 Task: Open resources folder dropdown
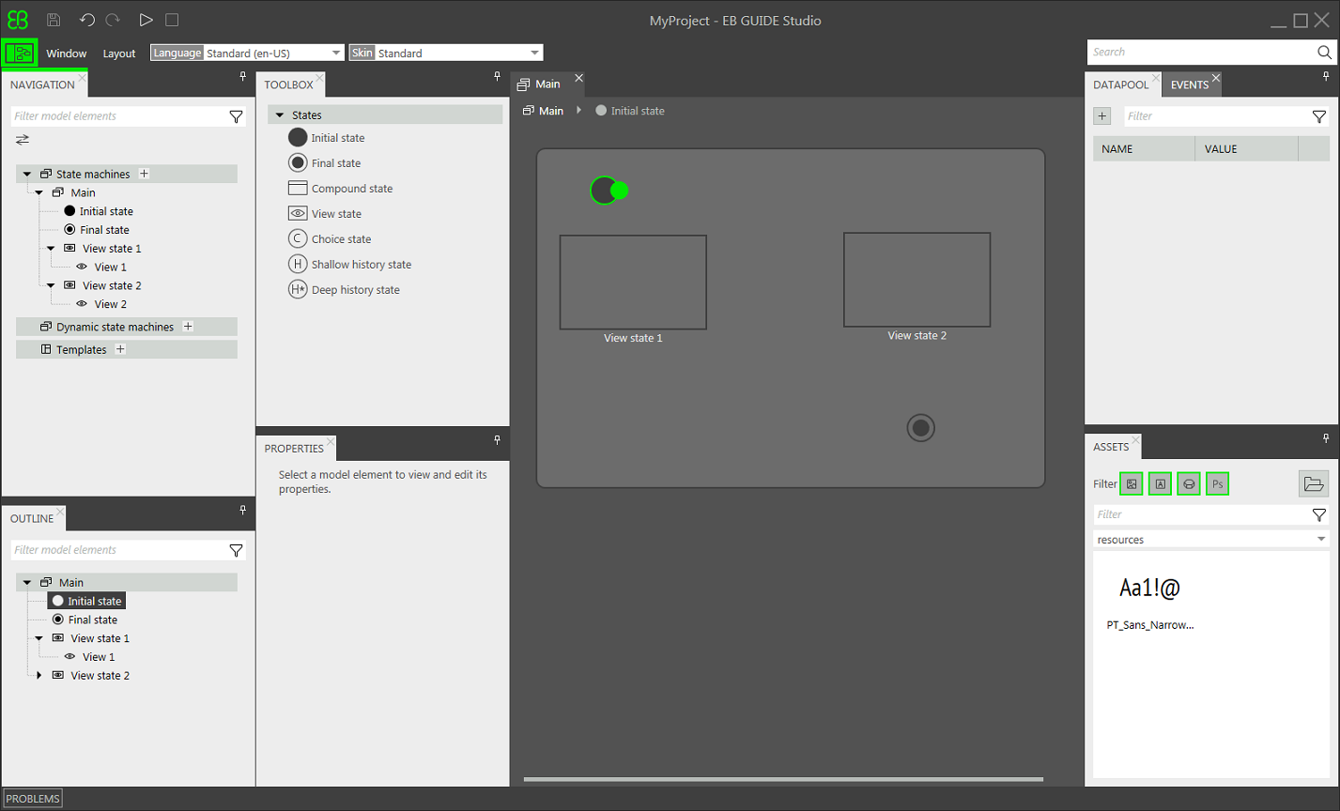1211,540
